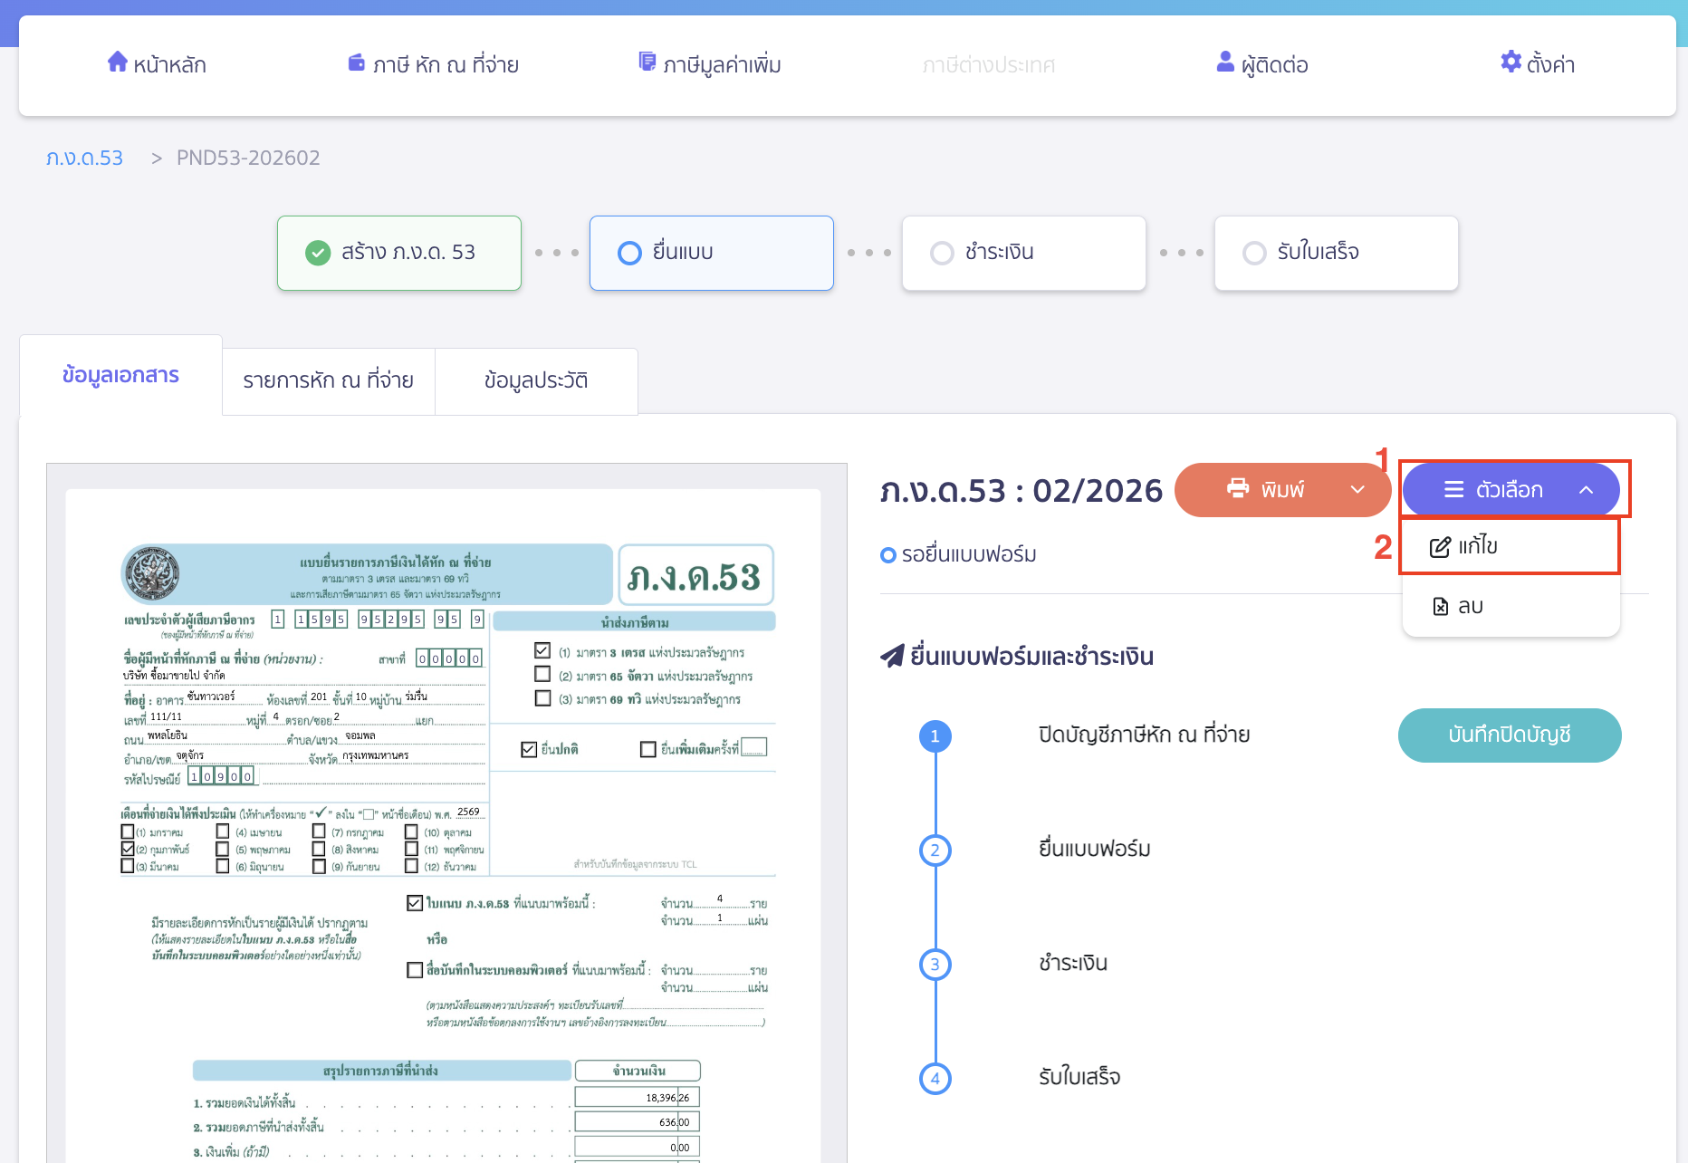Click timeline step 2 circle marker
This screenshot has height=1163, width=1688.
(x=935, y=851)
